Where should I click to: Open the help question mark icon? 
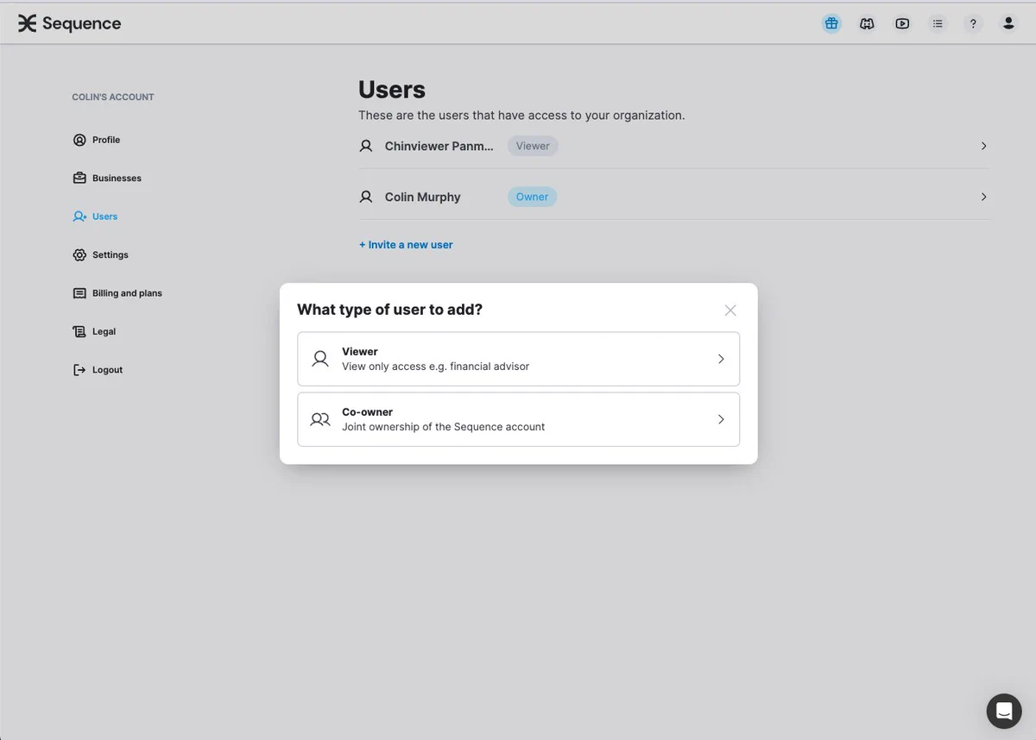coord(973,23)
